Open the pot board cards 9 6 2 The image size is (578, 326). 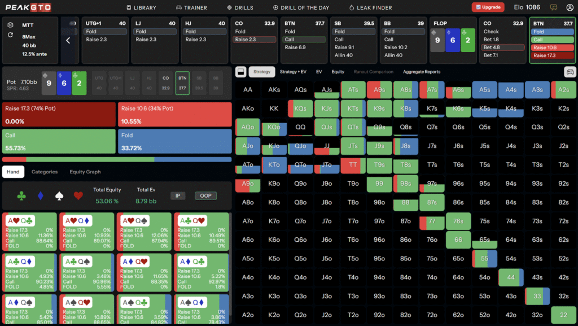63,82
